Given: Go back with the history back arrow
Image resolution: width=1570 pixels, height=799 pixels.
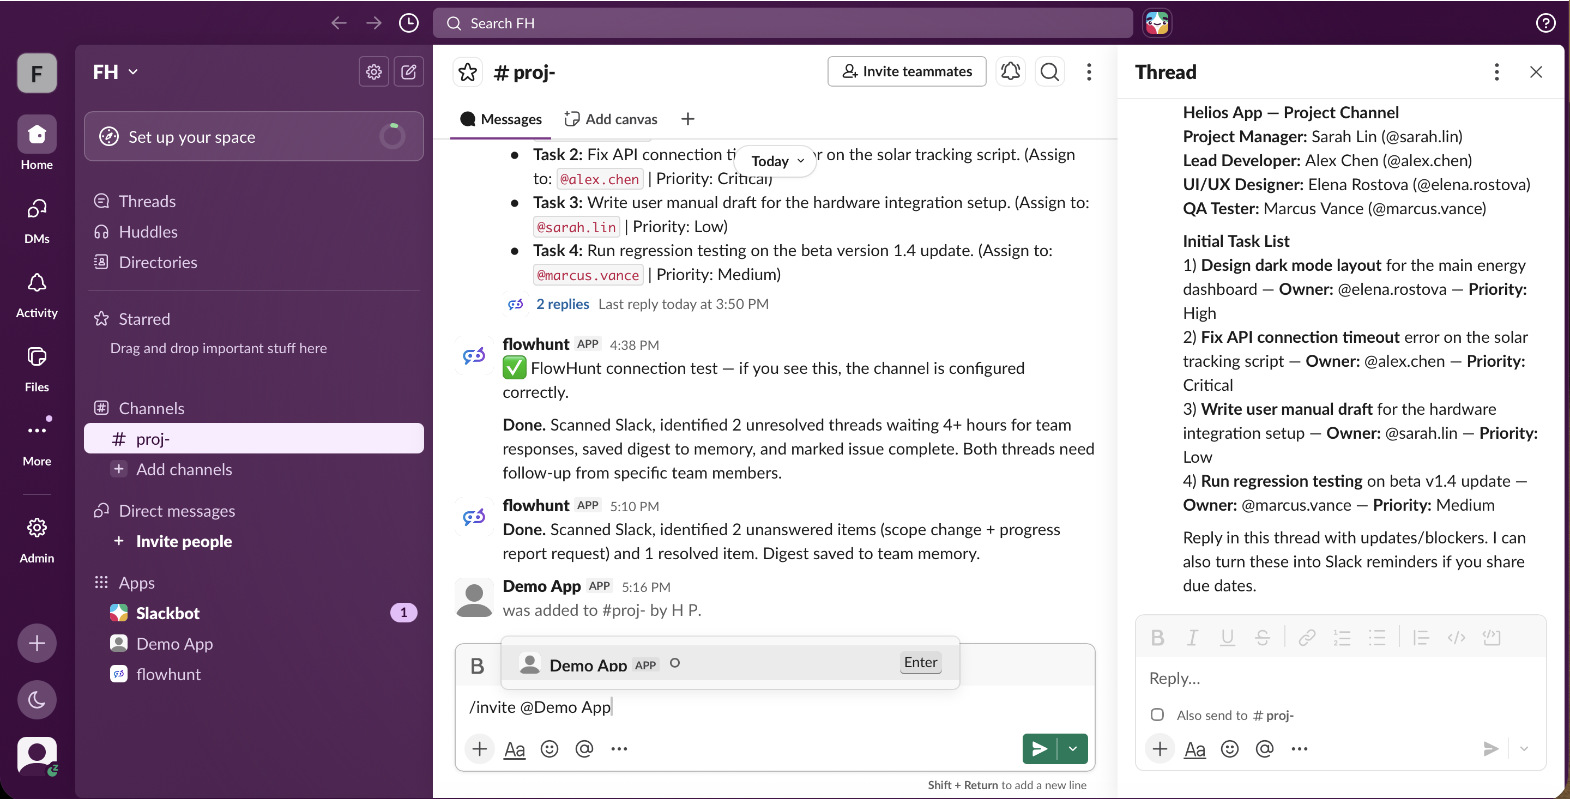Looking at the screenshot, I should coord(339,23).
